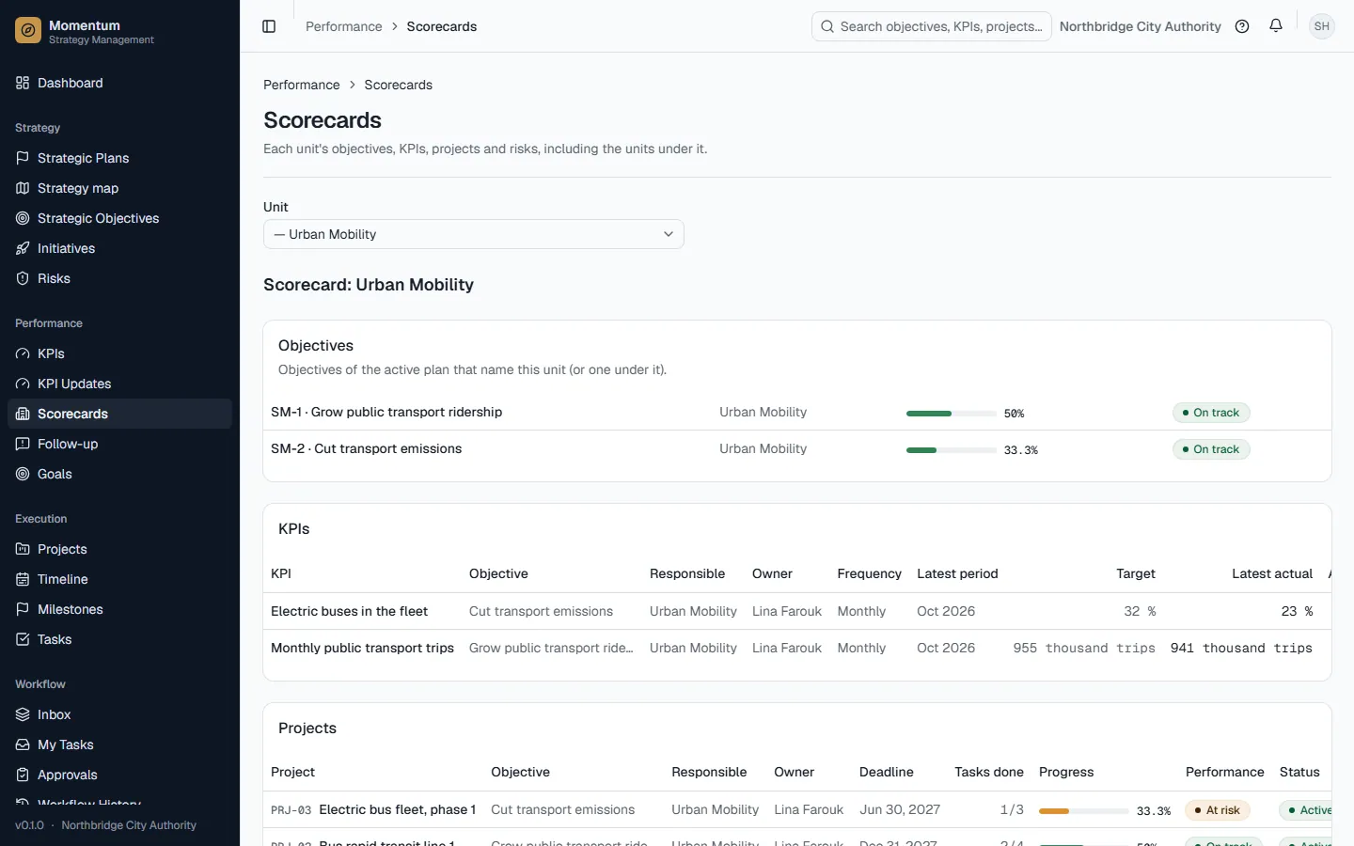This screenshot has width=1354, height=846.
Task: Click the Electric buses in the fleet KPI
Action: point(350,611)
